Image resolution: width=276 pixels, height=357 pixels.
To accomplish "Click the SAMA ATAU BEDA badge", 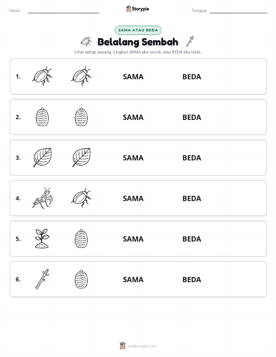I will [138, 30].
